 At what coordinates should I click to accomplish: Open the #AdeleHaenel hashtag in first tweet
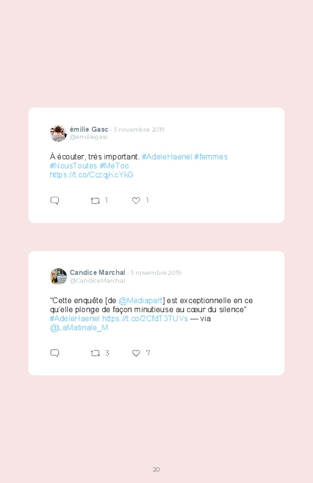click(x=167, y=157)
